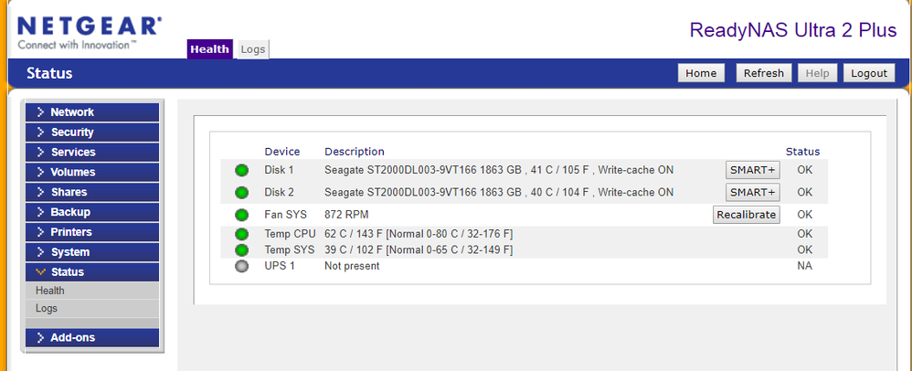Expand the Add-ons sidebar section
Screen dimensions: 912x371
tap(92, 338)
